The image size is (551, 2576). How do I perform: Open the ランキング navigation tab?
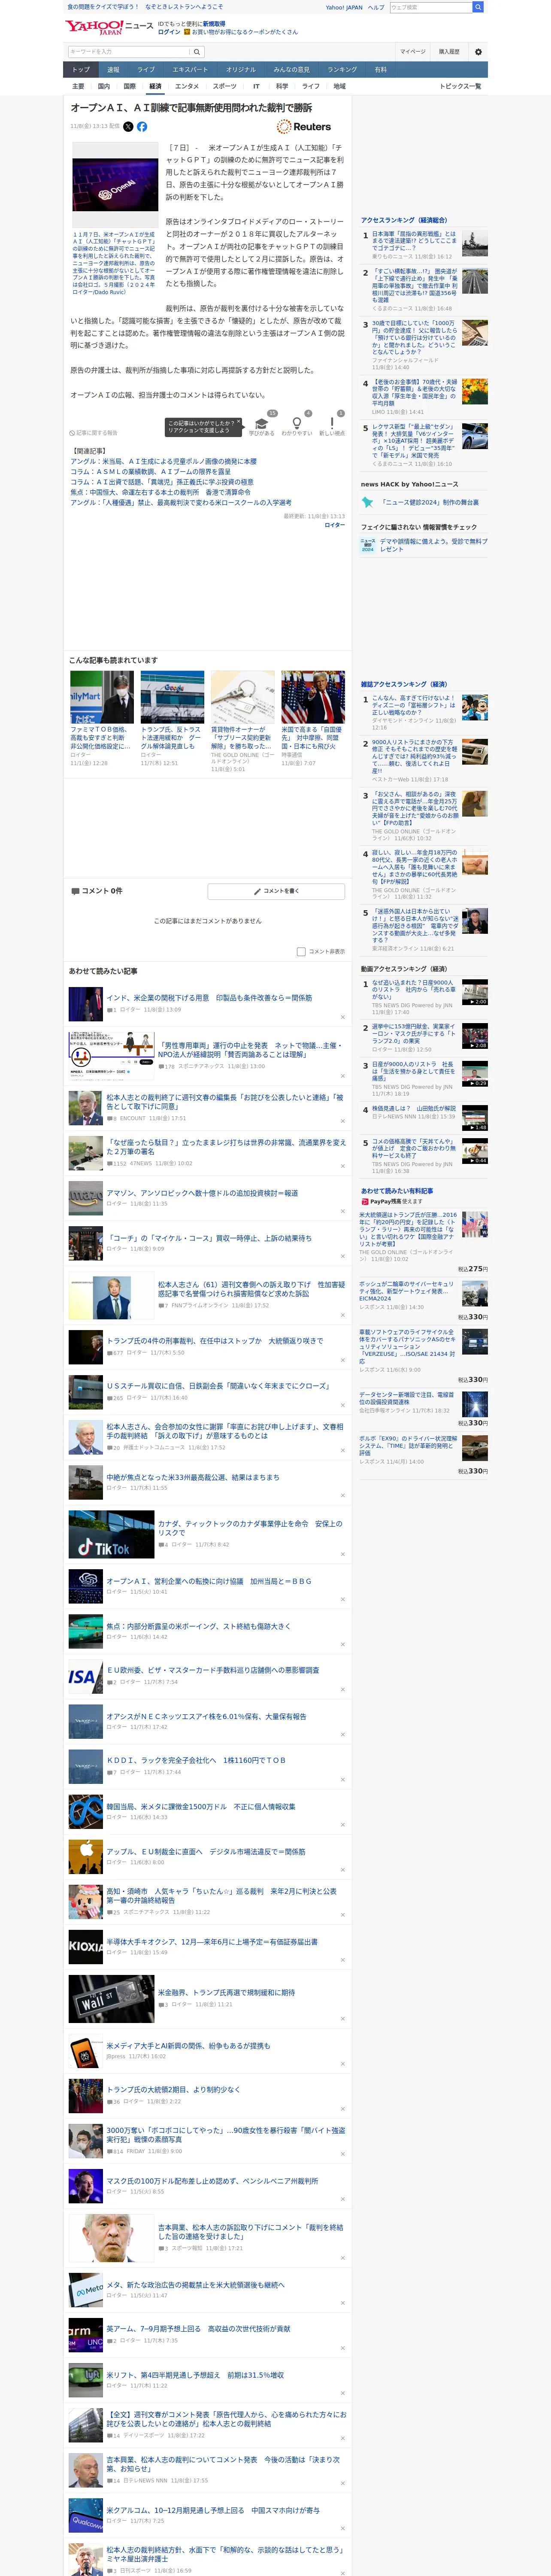click(342, 70)
